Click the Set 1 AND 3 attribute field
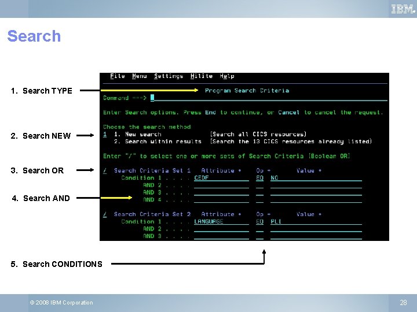This screenshot has height=312, width=417. click(x=221, y=192)
